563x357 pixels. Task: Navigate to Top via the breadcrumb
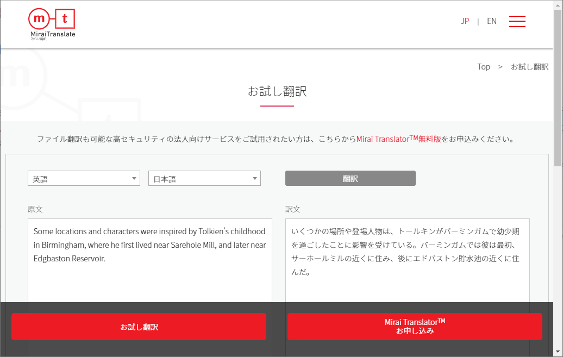click(x=483, y=66)
